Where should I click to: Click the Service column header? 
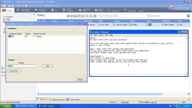tap(121, 21)
